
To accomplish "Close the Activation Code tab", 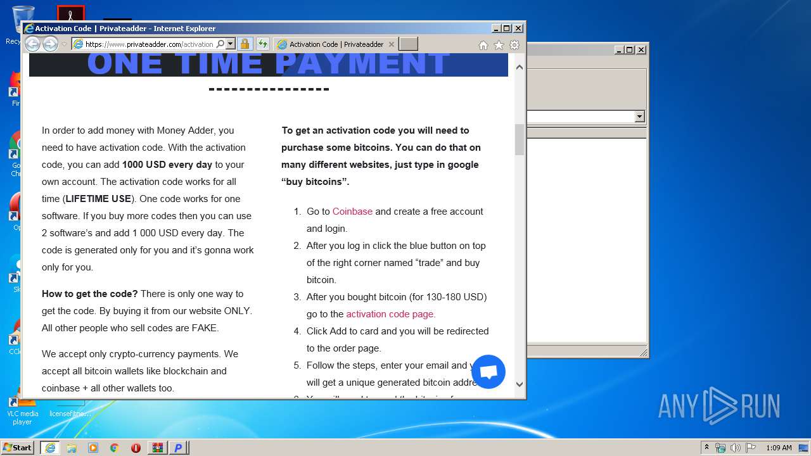I will click(391, 44).
